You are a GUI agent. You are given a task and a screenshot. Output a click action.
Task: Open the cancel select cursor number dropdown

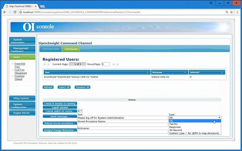point(80,111)
